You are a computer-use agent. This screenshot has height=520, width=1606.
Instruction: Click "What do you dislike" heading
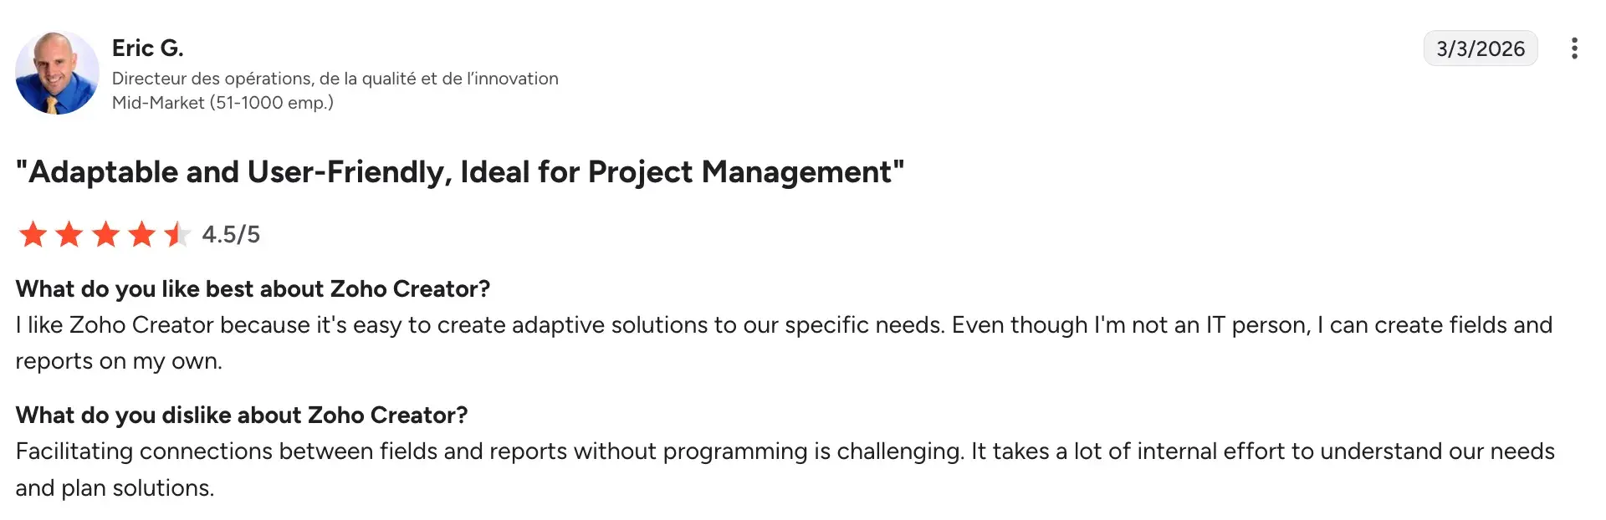tap(241, 415)
